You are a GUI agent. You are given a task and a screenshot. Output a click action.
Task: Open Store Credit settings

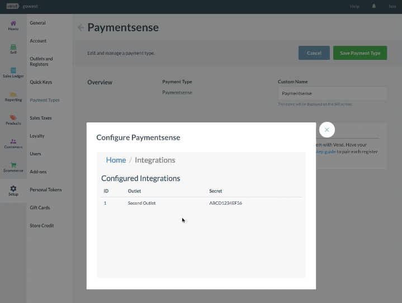[x=42, y=226]
